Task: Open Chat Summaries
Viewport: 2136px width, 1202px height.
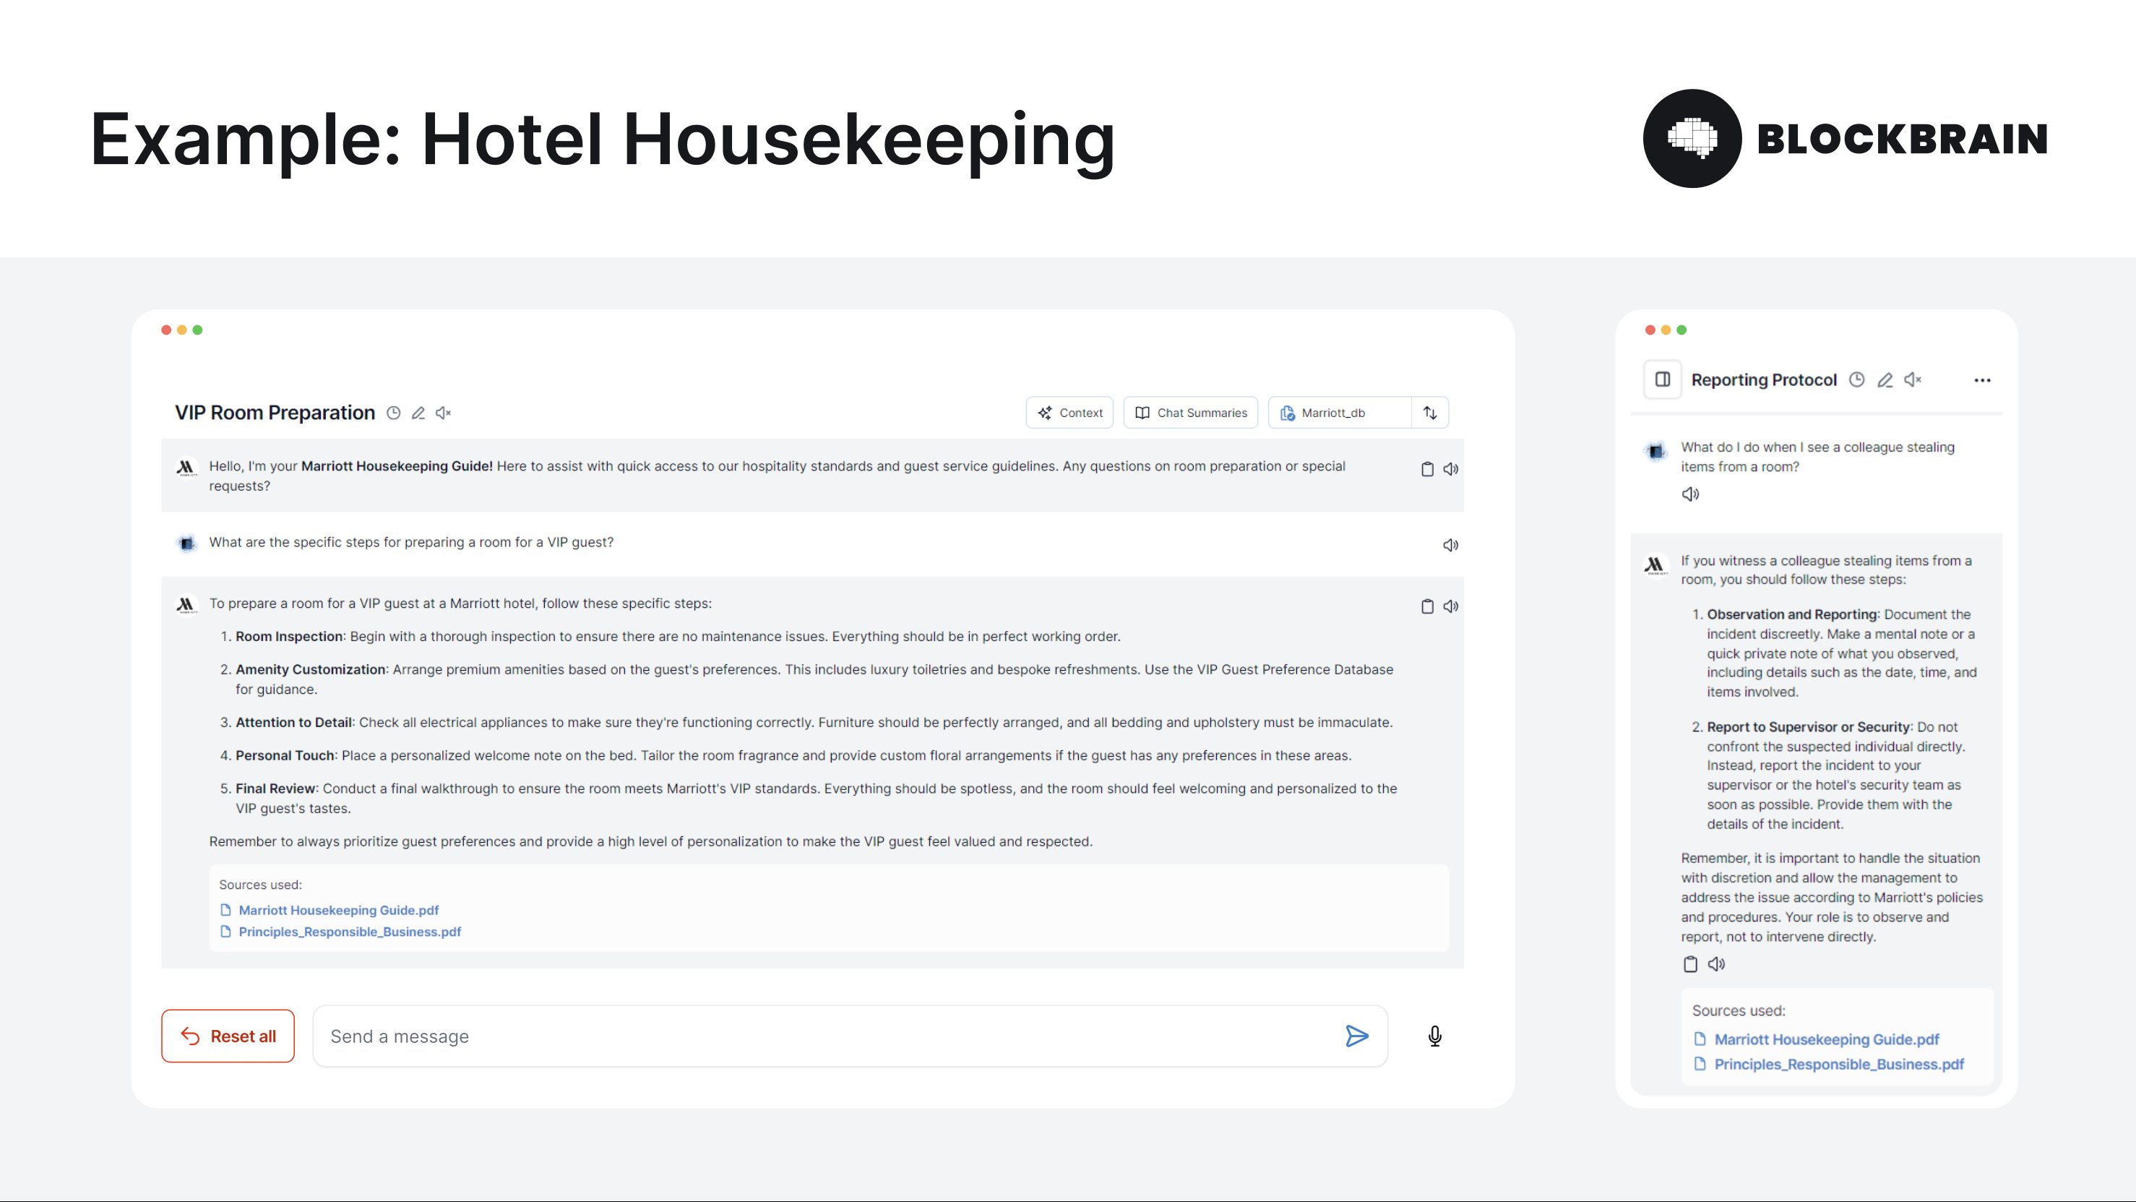Action: 1191,413
